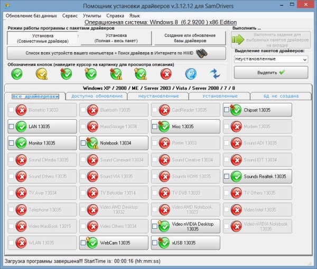Open the Утилиты menu

(91, 16)
